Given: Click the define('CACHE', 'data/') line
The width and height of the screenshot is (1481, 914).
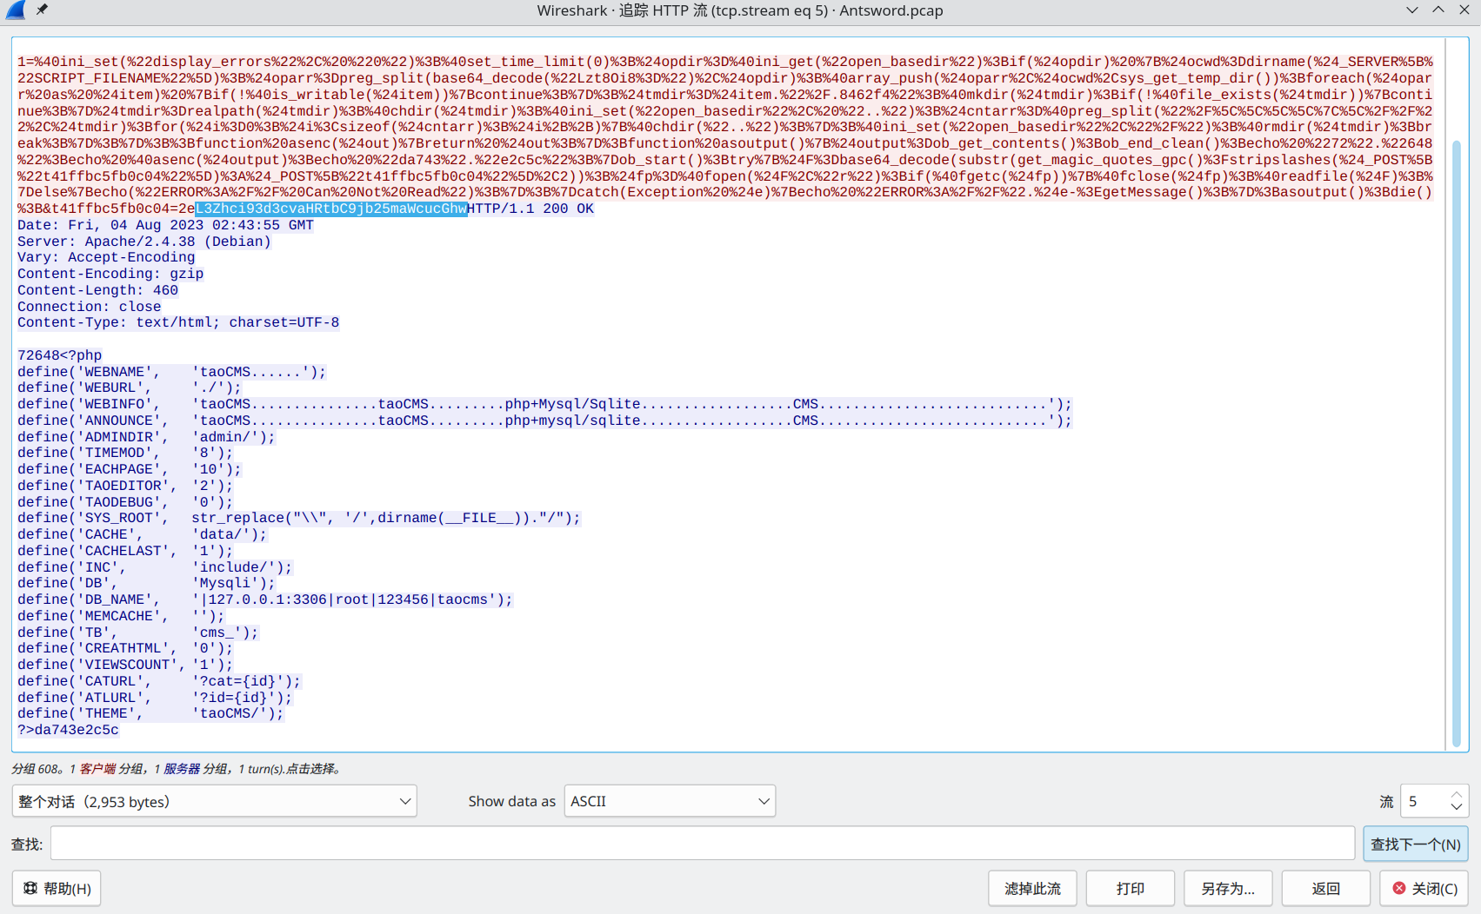Looking at the screenshot, I should [x=143, y=534].
